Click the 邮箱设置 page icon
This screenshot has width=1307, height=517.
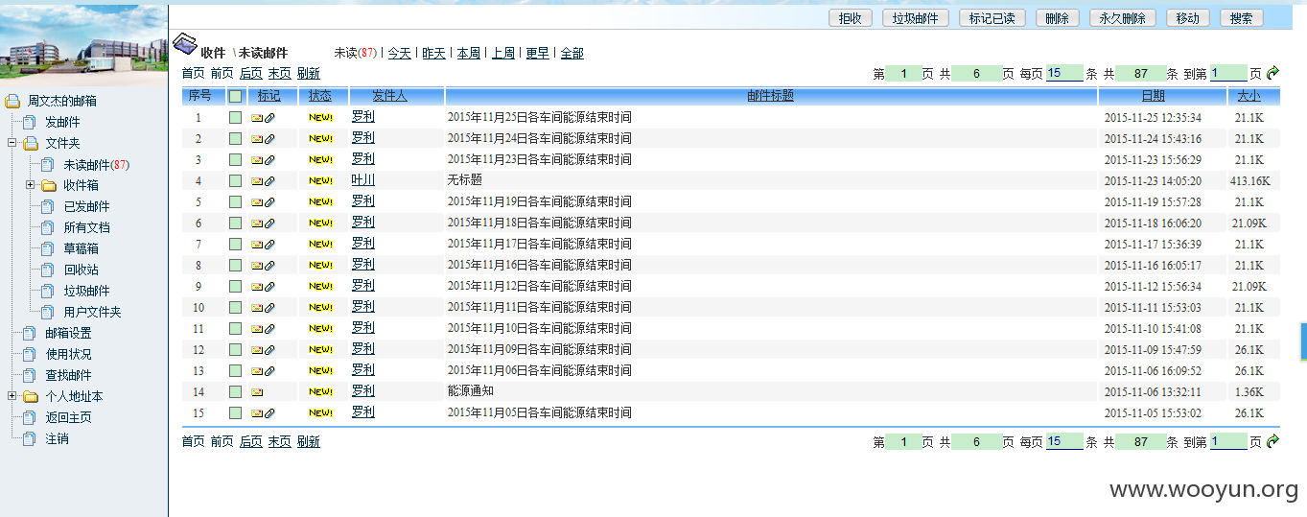click(29, 333)
